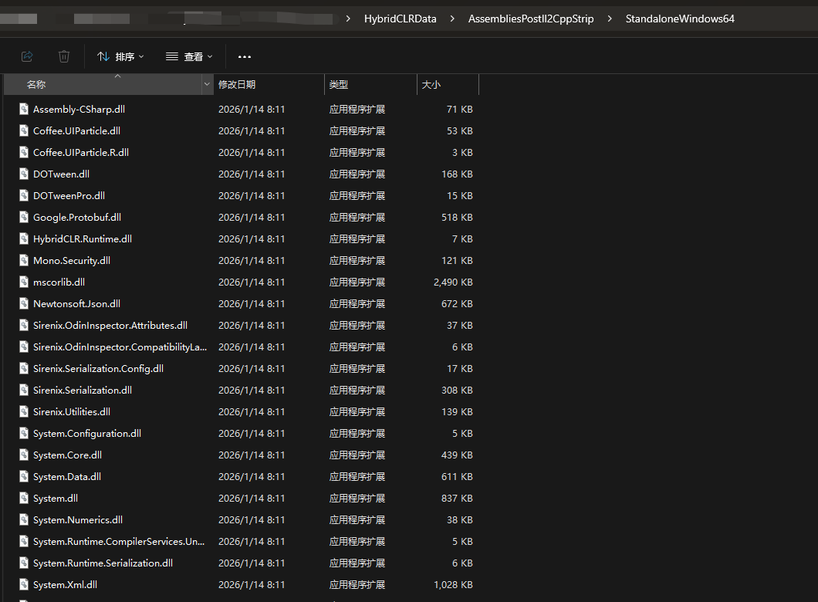Select the System.Runtime.CompilerServices.Un... file name

pyautogui.click(x=119, y=542)
